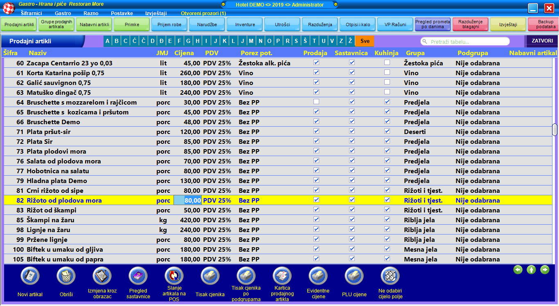Toggle Kuhinja checkbox for Zacapa Centarrio row
This screenshot has height=306, width=559.
387,63
